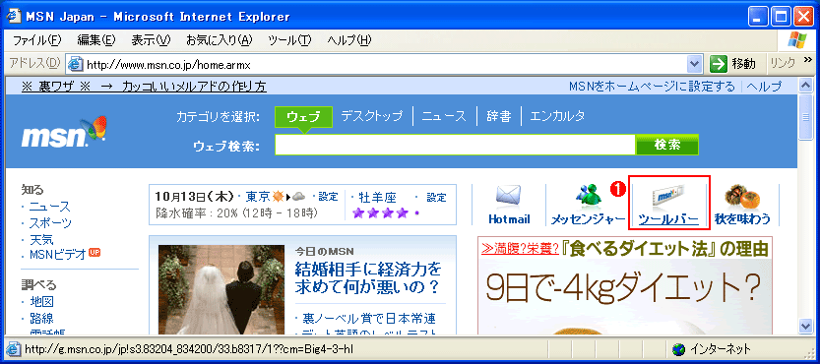Expand the Links toolbar chevron
820x364 pixels.
click(x=807, y=63)
